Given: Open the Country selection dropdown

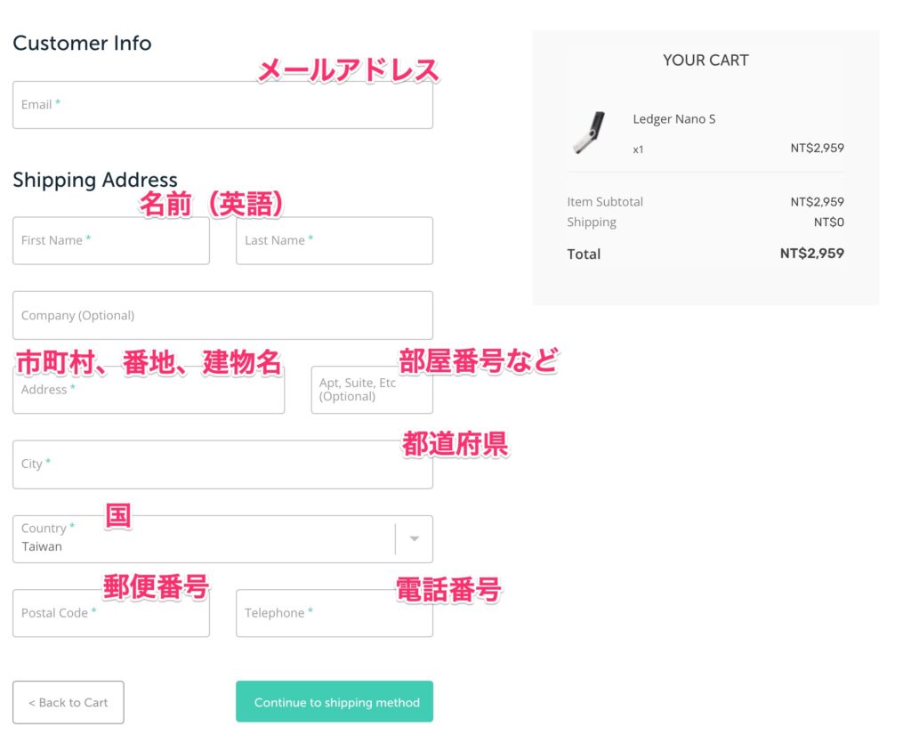Looking at the screenshot, I should pyautogui.click(x=222, y=538).
